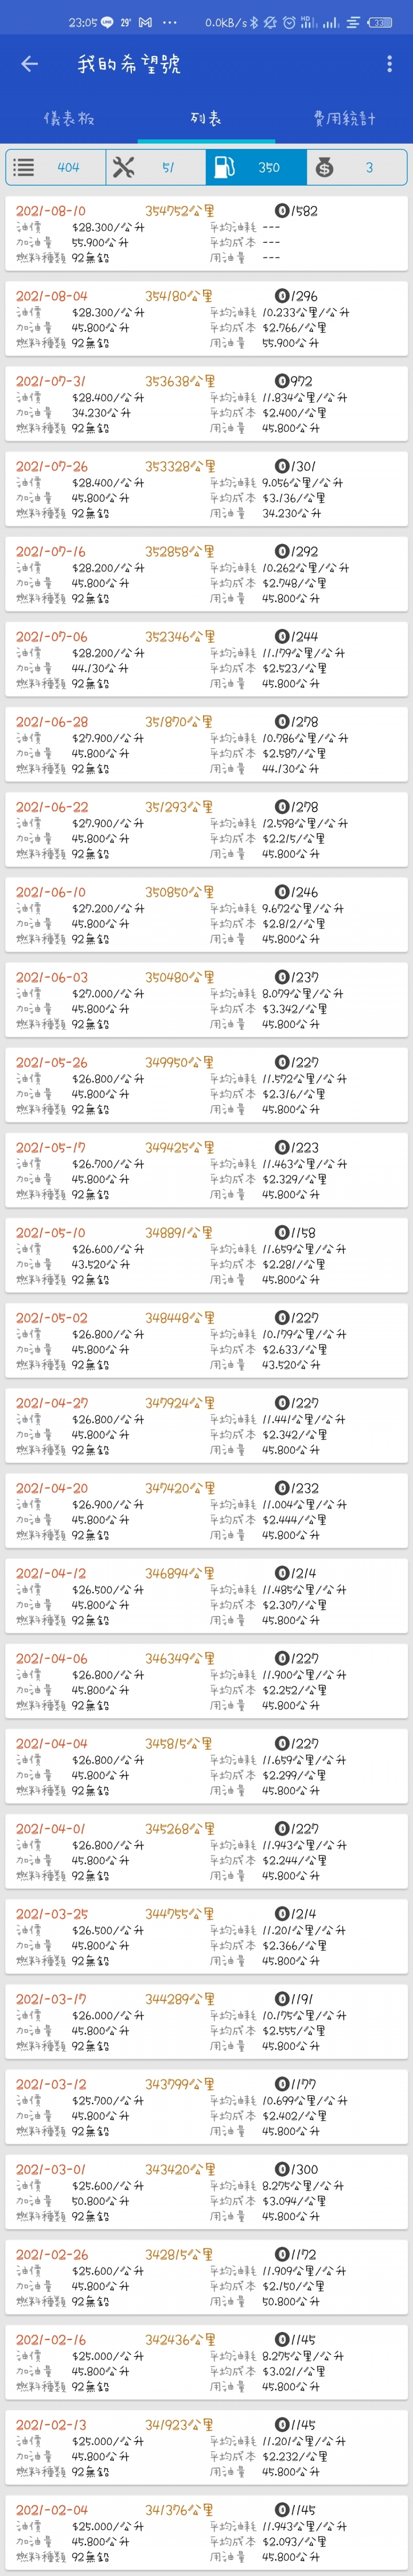
Task: Open the 2021-08-04 refuel record
Action: coord(206,319)
